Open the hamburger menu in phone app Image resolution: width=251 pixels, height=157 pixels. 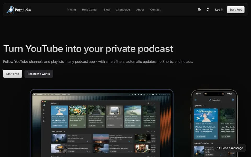click(196, 100)
